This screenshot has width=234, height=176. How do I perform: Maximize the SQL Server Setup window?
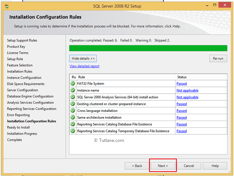[214, 5]
